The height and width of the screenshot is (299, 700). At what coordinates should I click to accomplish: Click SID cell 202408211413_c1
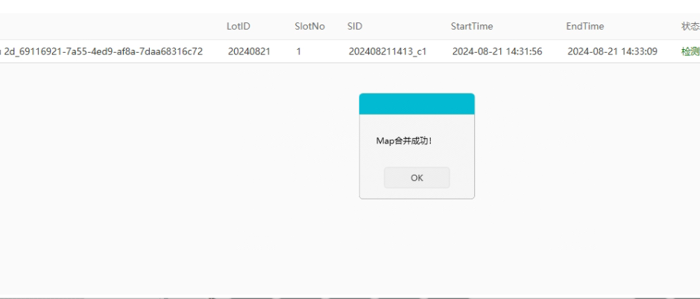[388, 51]
